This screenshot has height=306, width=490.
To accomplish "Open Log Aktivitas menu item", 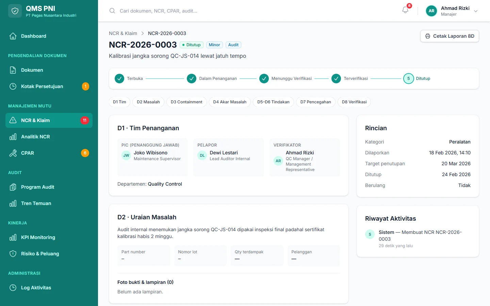I will [49, 288].
